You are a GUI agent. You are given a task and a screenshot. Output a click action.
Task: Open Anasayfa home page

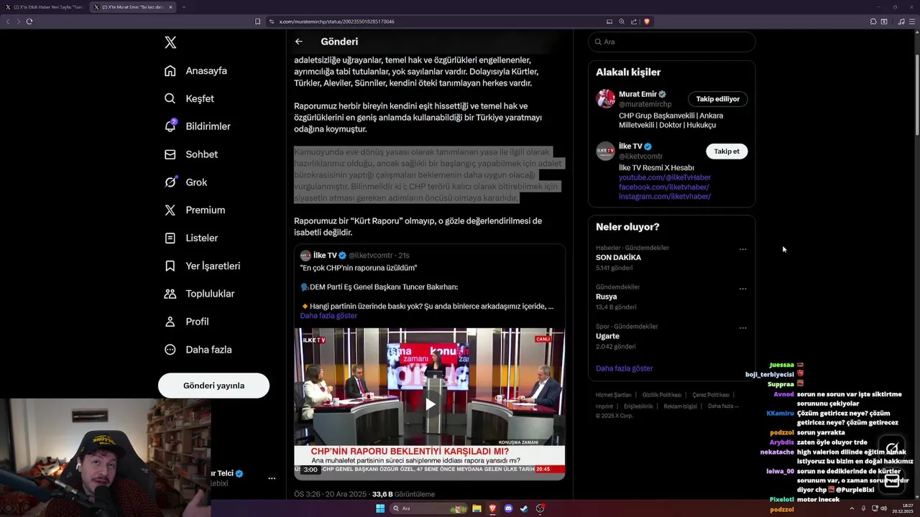point(195,70)
